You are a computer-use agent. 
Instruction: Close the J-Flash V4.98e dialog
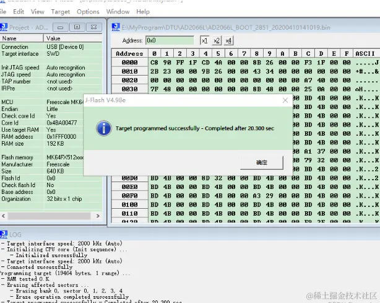(x=285, y=100)
